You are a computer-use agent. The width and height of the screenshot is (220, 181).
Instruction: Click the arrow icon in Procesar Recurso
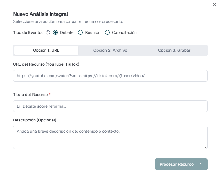tap(201, 164)
